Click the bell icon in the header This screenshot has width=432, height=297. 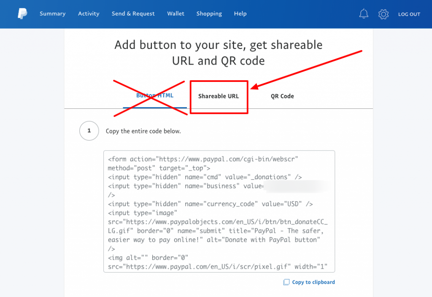coord(364,13)
